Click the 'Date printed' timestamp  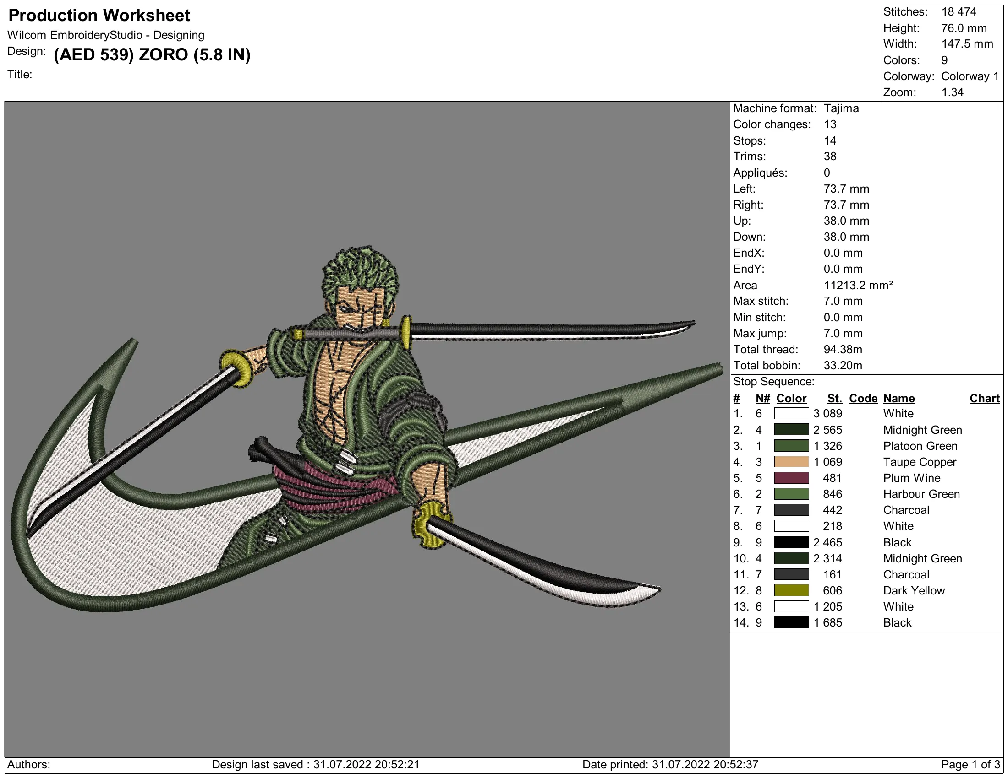(670, 765)
